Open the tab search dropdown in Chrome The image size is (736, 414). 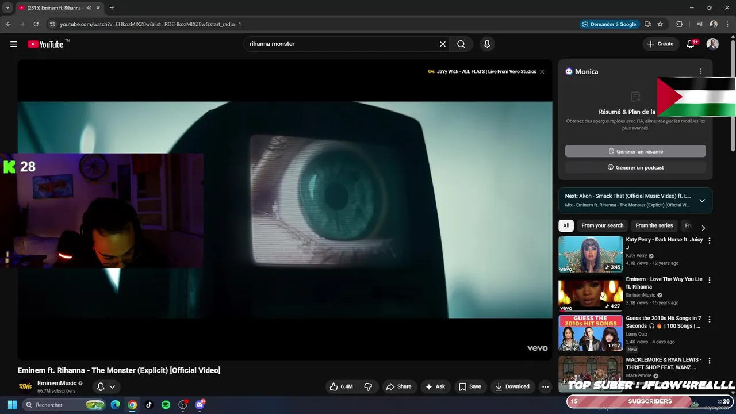[7, 8]
